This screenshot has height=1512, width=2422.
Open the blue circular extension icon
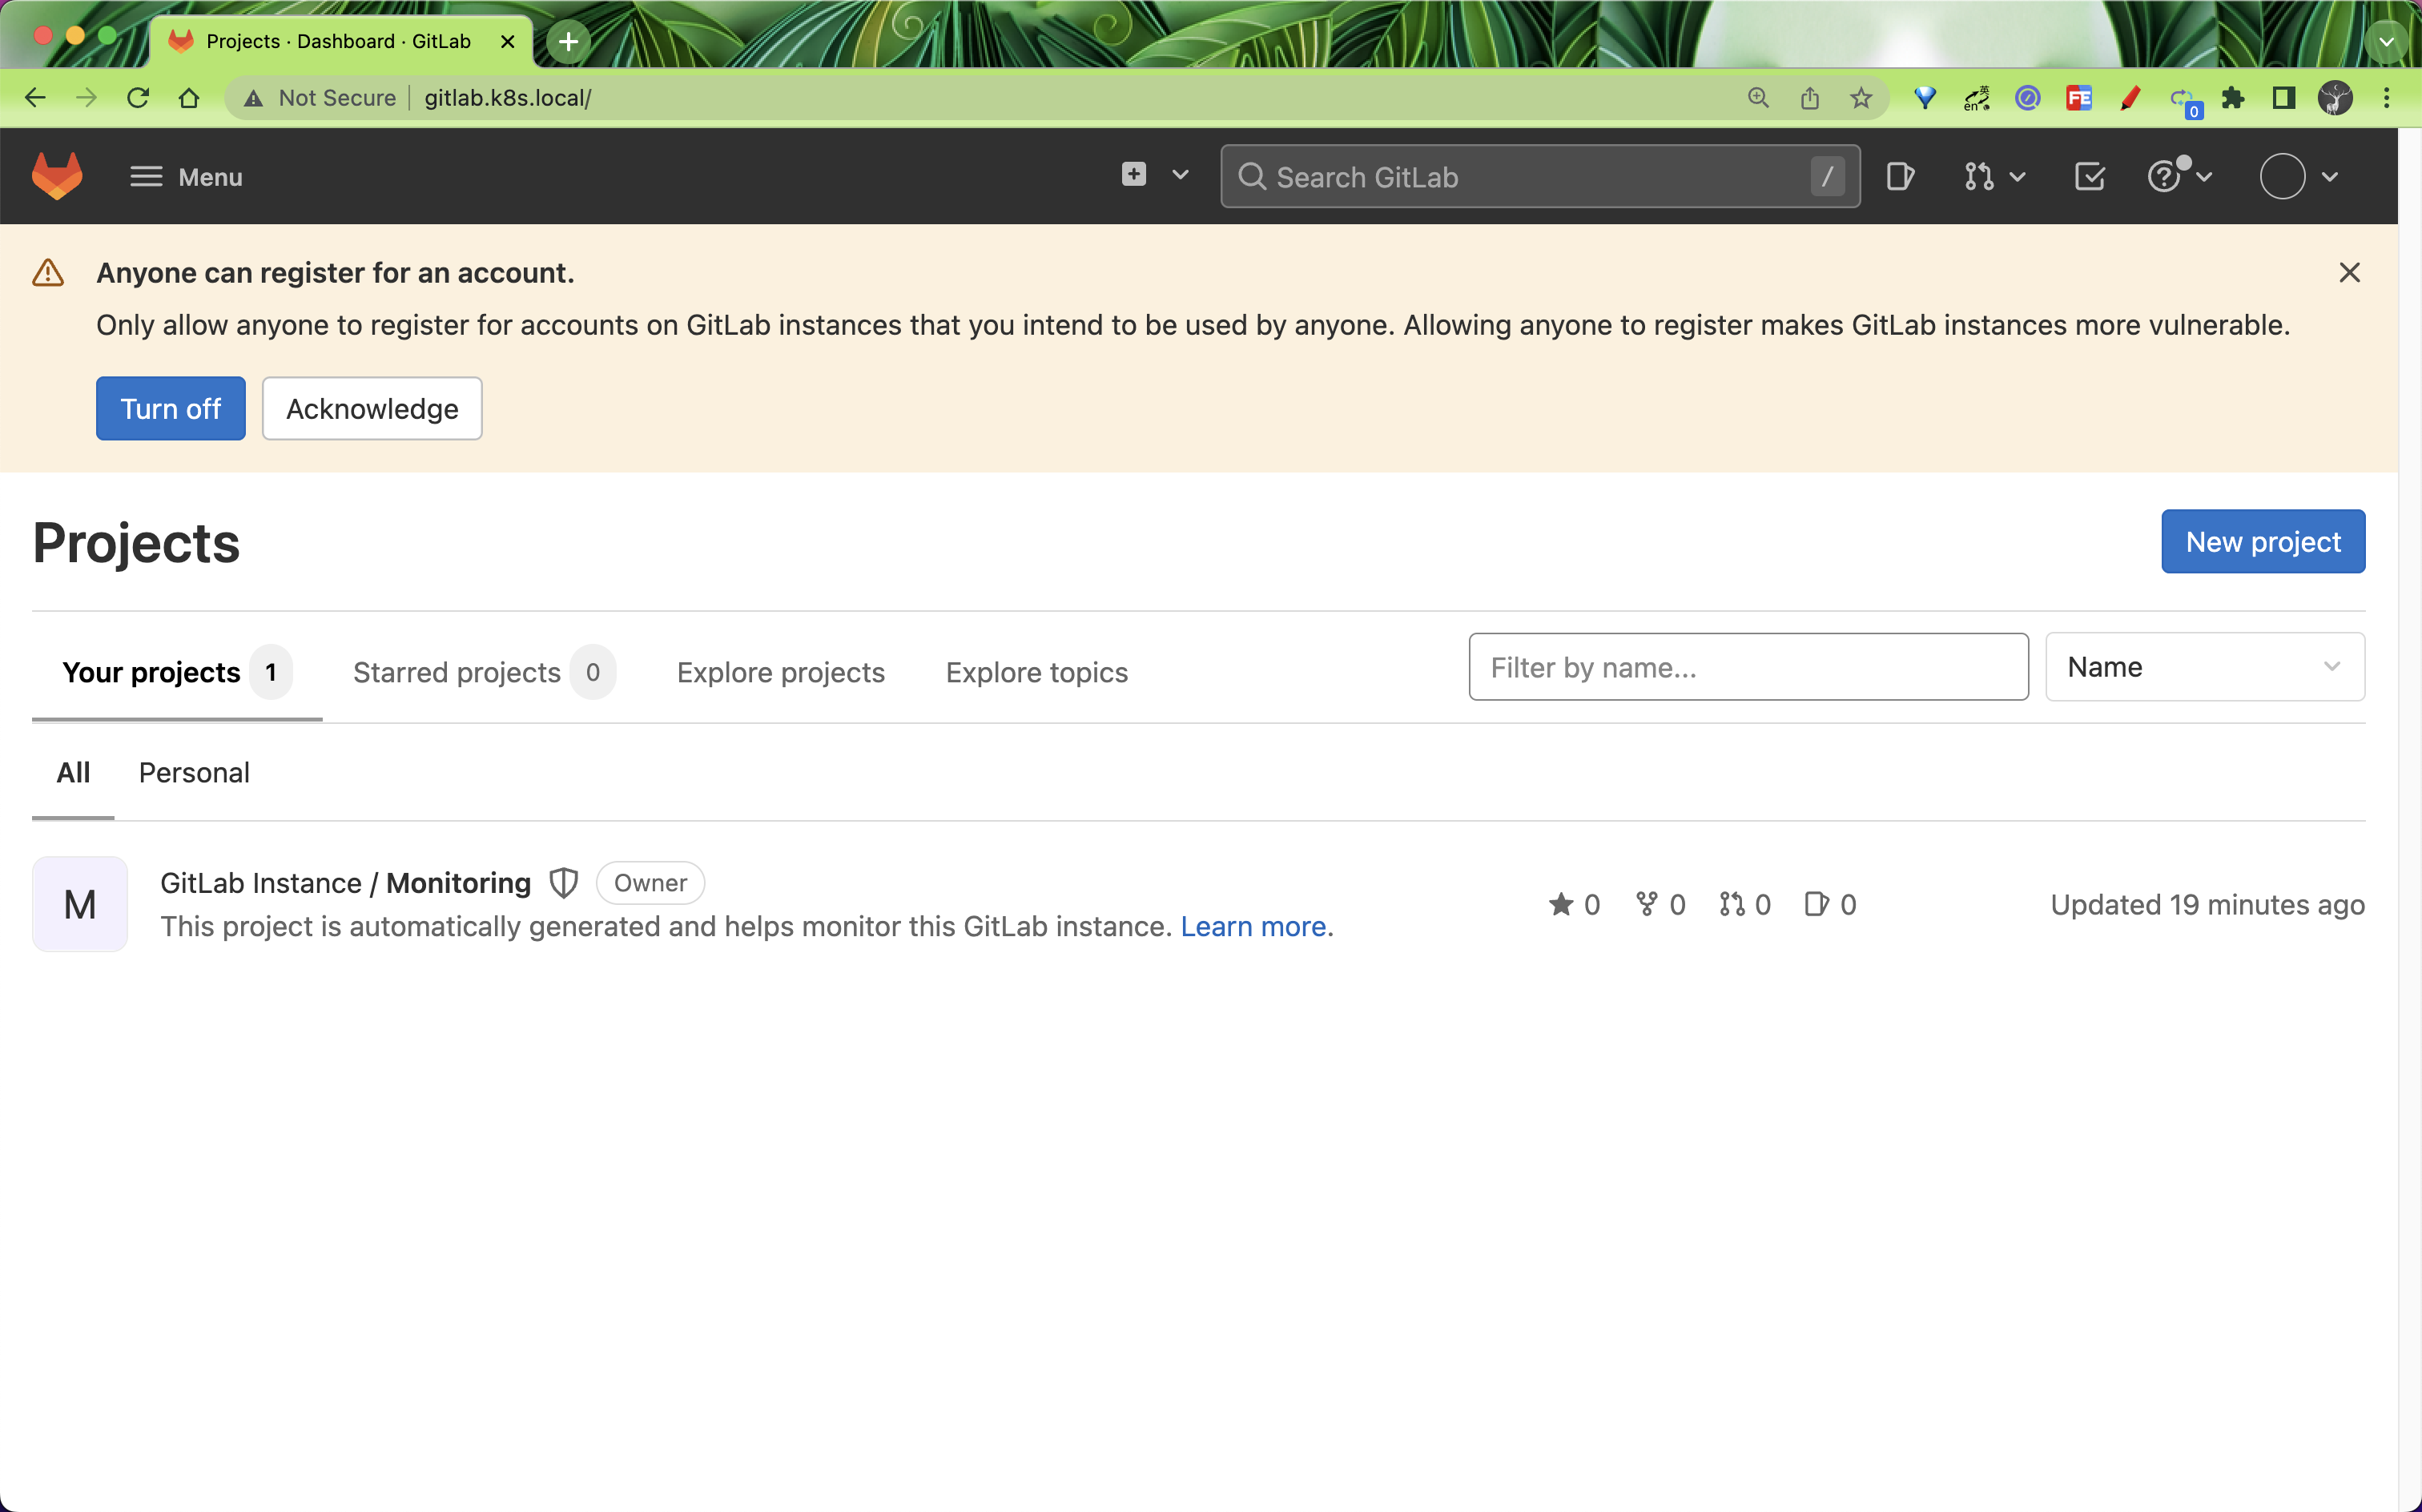(x=2028, y=98)
